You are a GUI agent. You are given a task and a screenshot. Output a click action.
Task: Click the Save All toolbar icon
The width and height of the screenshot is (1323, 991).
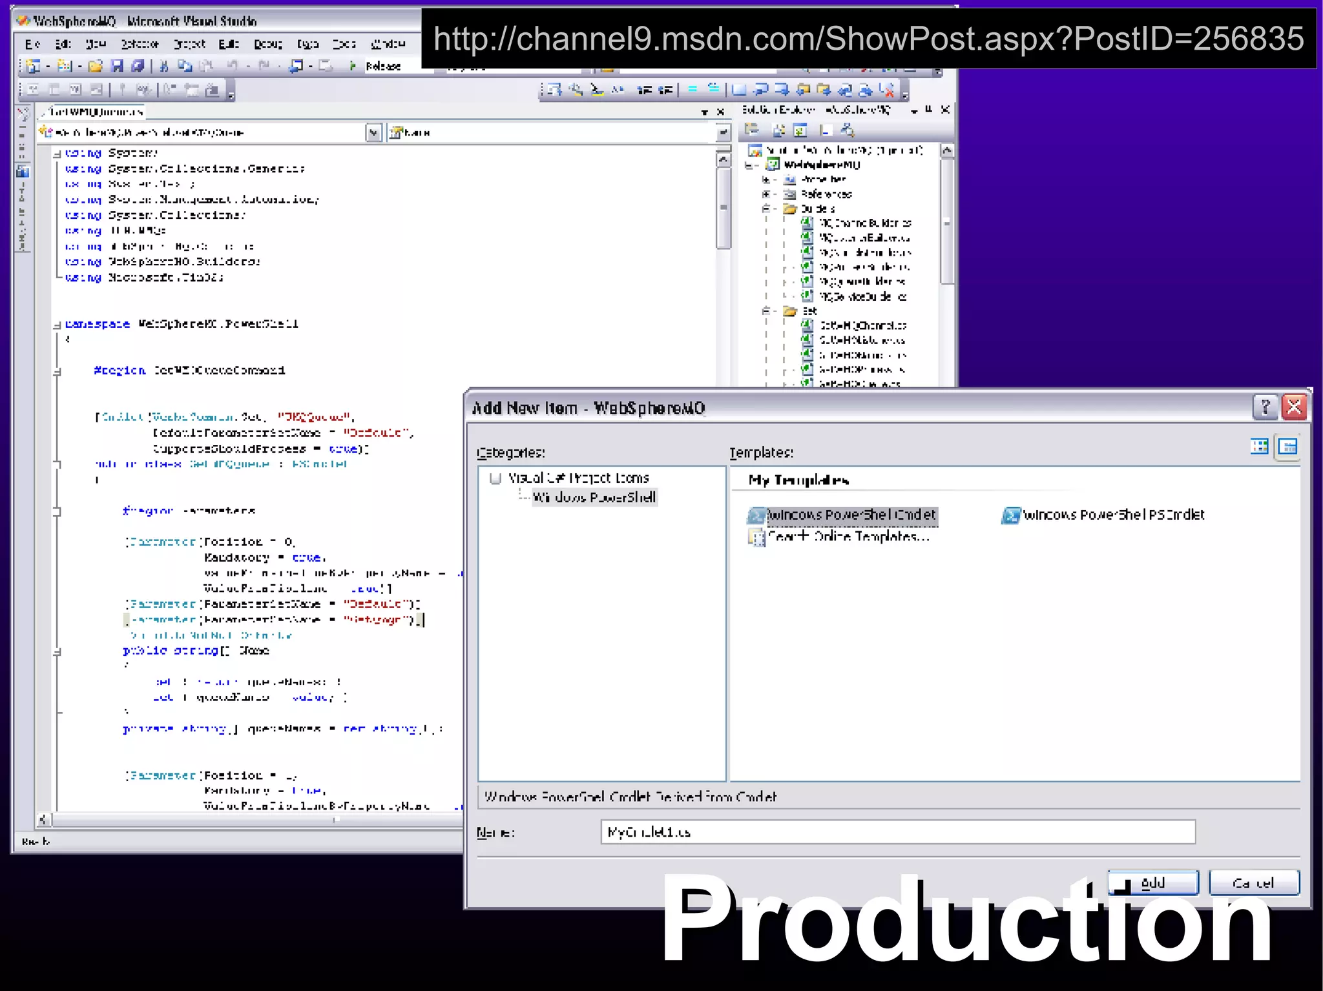(138, 66)
